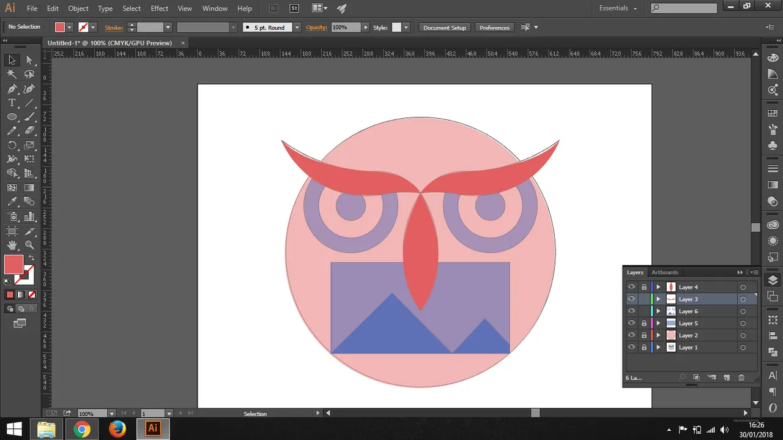
Task: Select the Paintbrush tool
Action: 29,117
